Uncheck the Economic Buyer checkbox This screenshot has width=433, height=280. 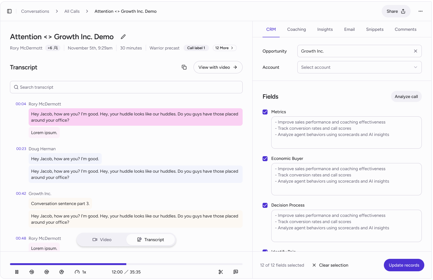point(265,159)
